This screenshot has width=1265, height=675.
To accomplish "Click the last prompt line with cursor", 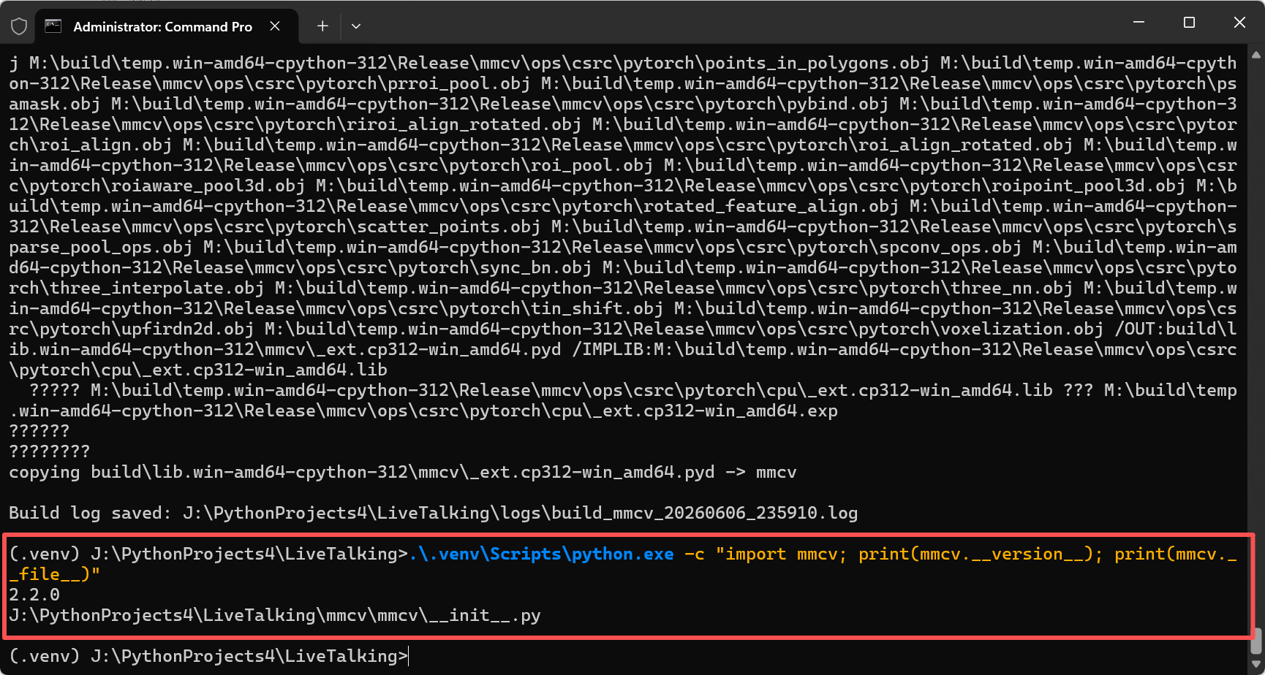I will tap(208, 657).
